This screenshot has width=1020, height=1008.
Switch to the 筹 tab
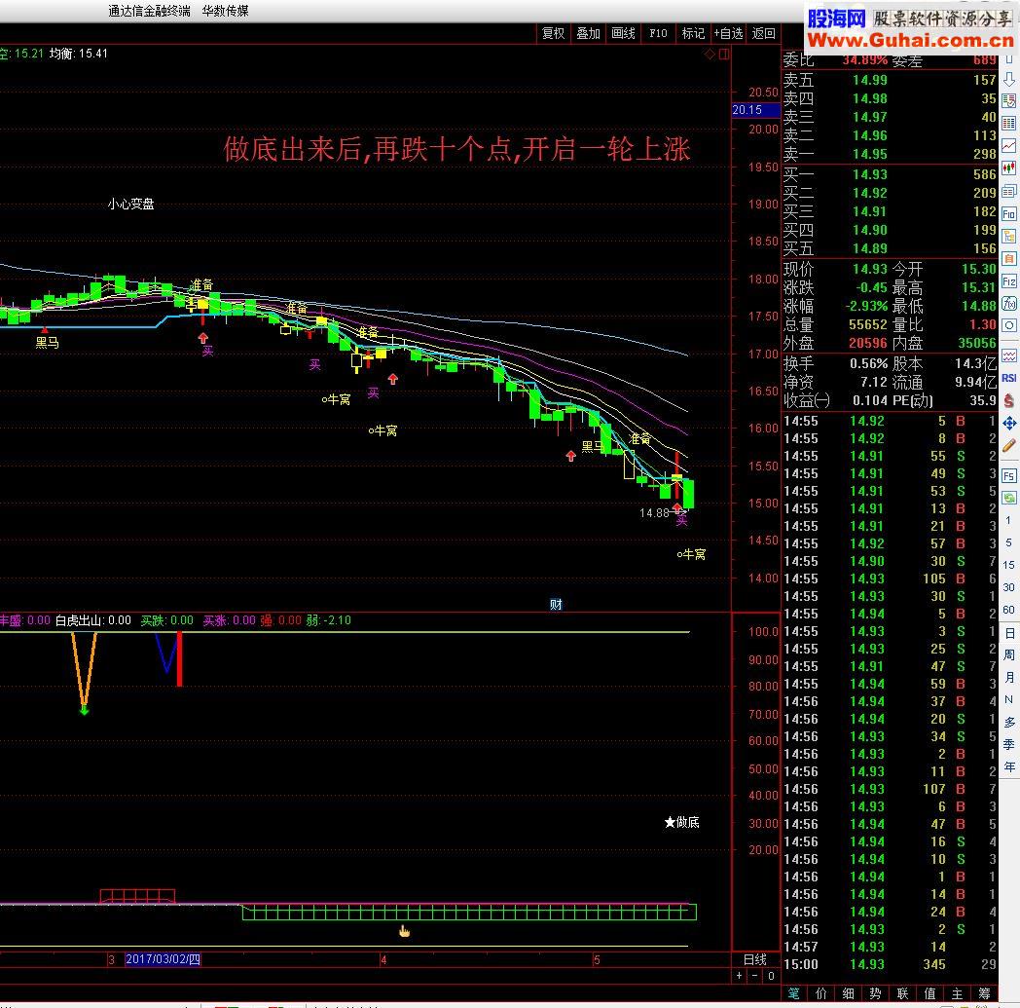pyautogui.click(x=985, y=993)
